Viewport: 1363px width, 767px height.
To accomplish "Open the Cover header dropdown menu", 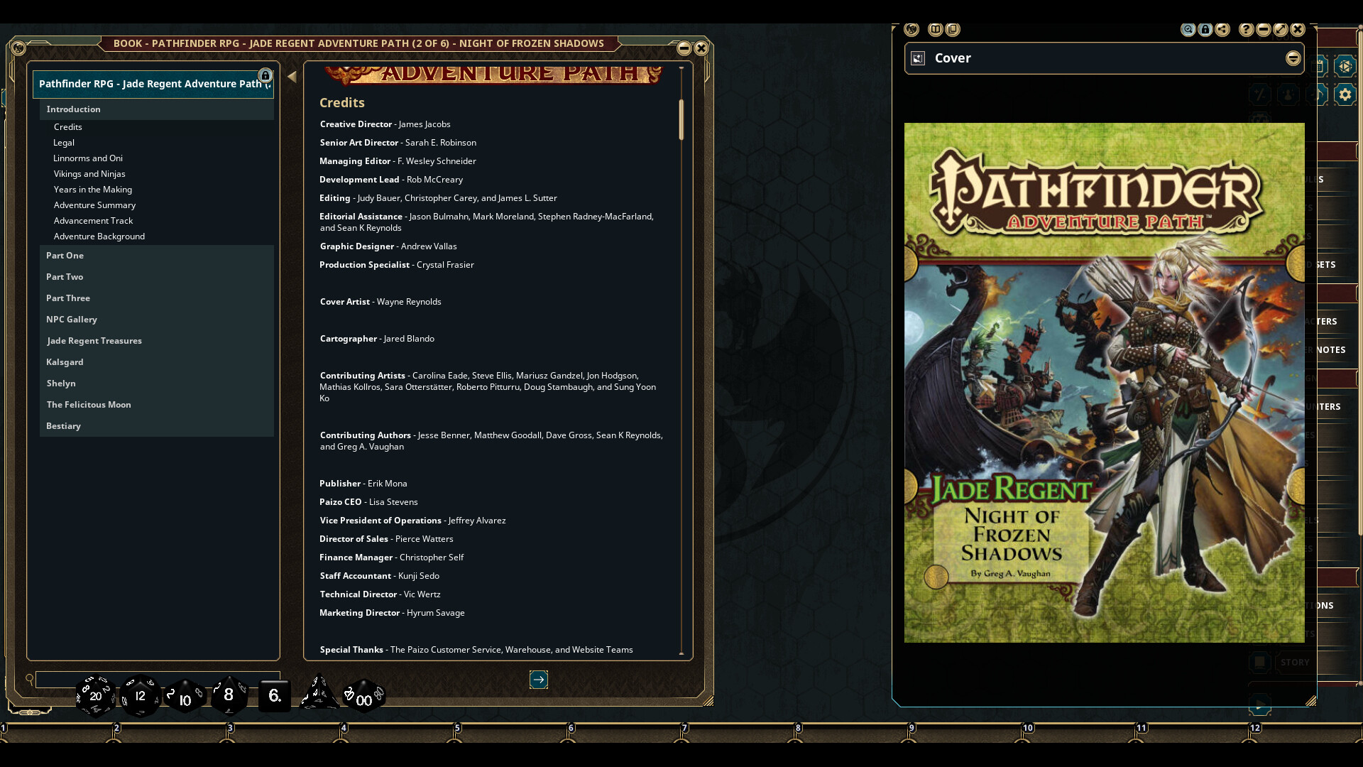I will pyautogui.click(x=1293, y=58).
